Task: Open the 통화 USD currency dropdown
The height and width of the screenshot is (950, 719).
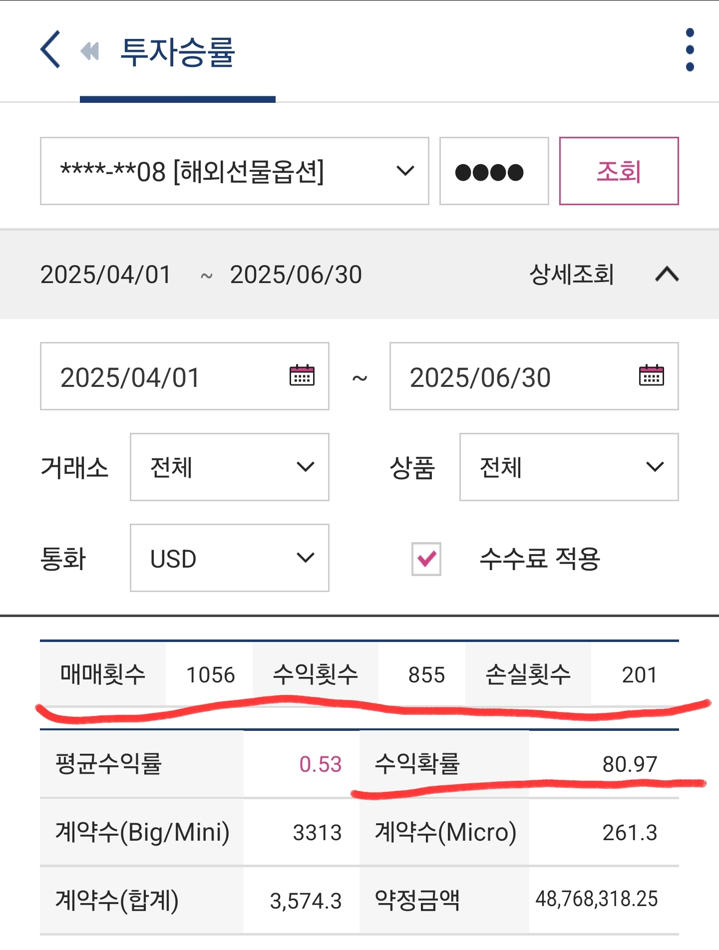Action: 229,558
